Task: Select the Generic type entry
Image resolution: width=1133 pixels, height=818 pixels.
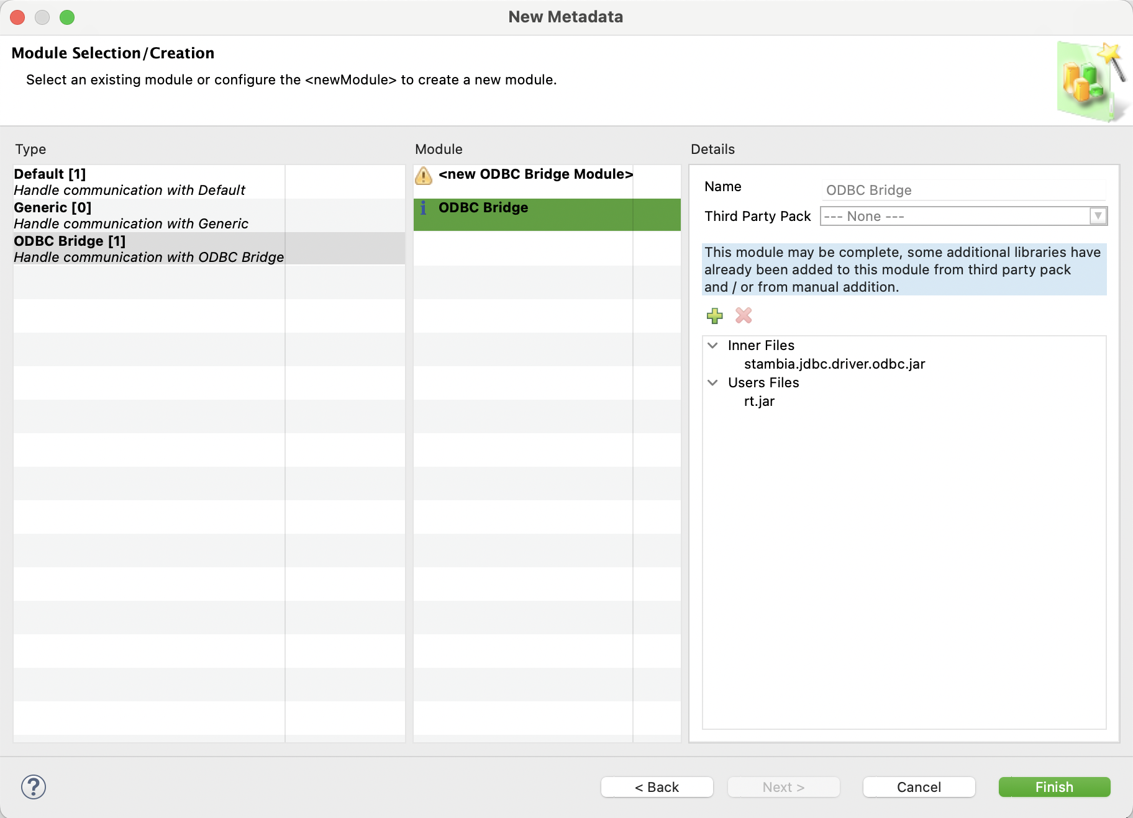Action: 124,215
